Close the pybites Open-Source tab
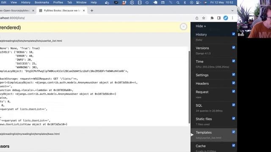This screenshot has width=271, height=152. tap(33, 11)
